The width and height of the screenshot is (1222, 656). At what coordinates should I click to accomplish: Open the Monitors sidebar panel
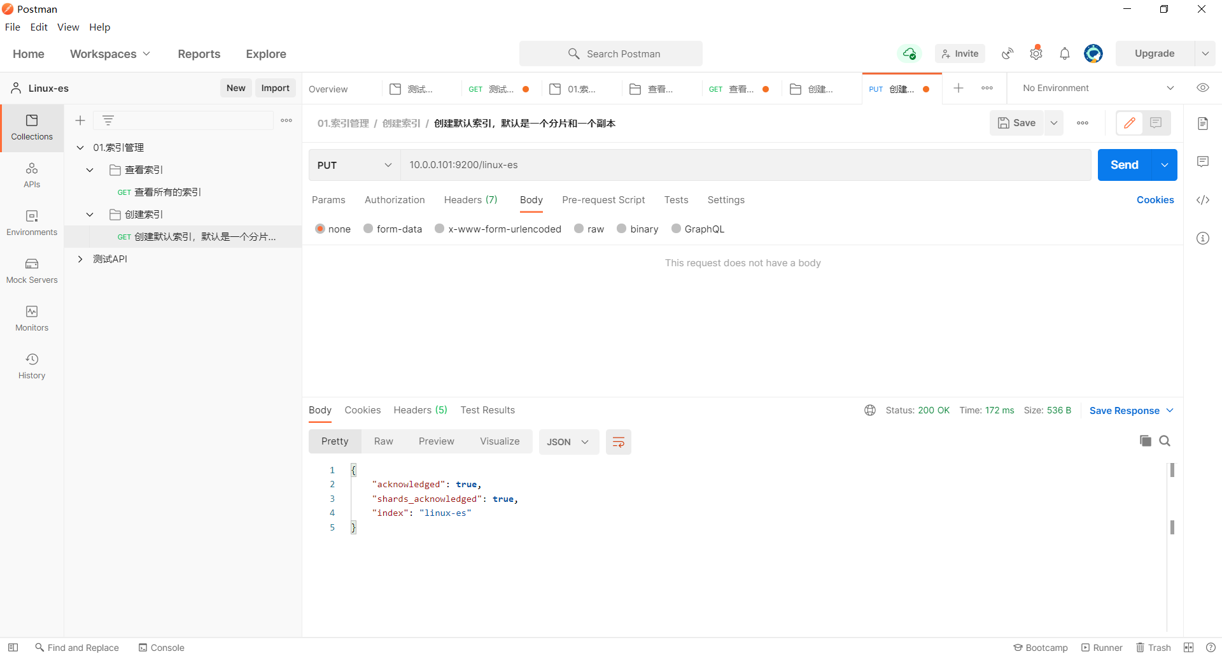click(x=32, y=319)
